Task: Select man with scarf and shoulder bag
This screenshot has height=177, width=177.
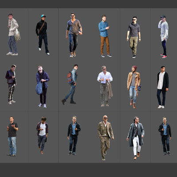Action: point(13,34)
